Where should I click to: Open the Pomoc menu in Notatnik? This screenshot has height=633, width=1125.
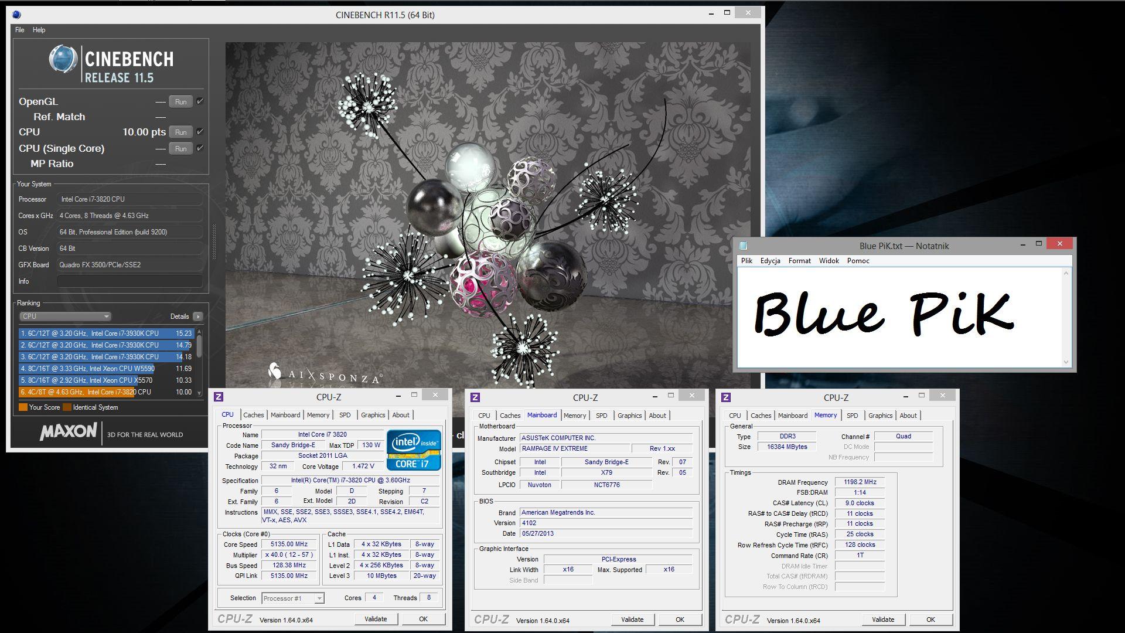point(858,261)
